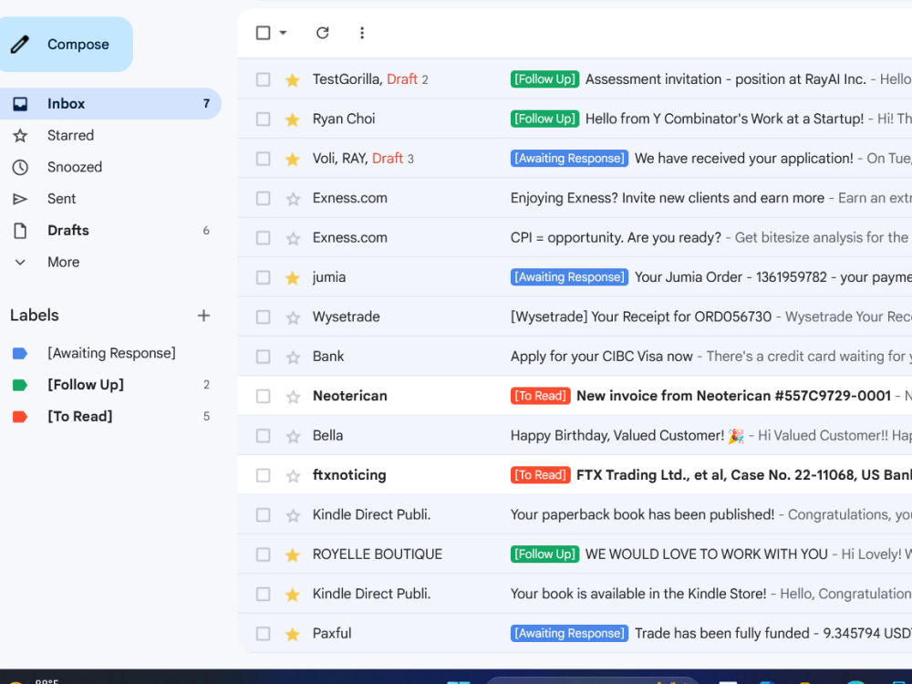
Task: Star the Bella birthday email
Action: pyautogui.click(x=293, y=436)
